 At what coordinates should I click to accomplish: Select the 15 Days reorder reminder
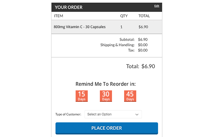82,96
